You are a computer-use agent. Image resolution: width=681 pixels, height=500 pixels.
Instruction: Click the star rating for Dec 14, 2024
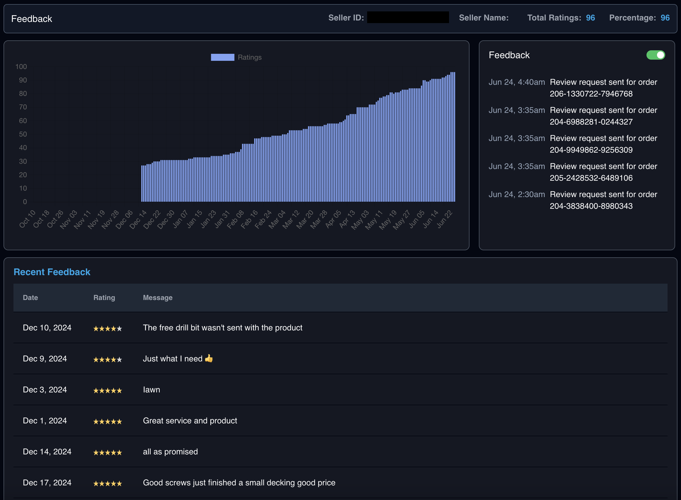(x=107, y=452)
